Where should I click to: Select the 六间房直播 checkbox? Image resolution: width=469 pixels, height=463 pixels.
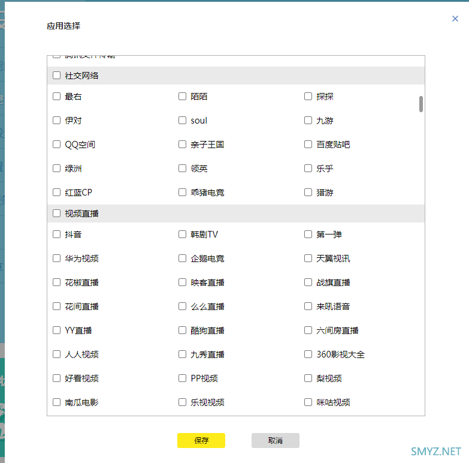click(308, 330)
